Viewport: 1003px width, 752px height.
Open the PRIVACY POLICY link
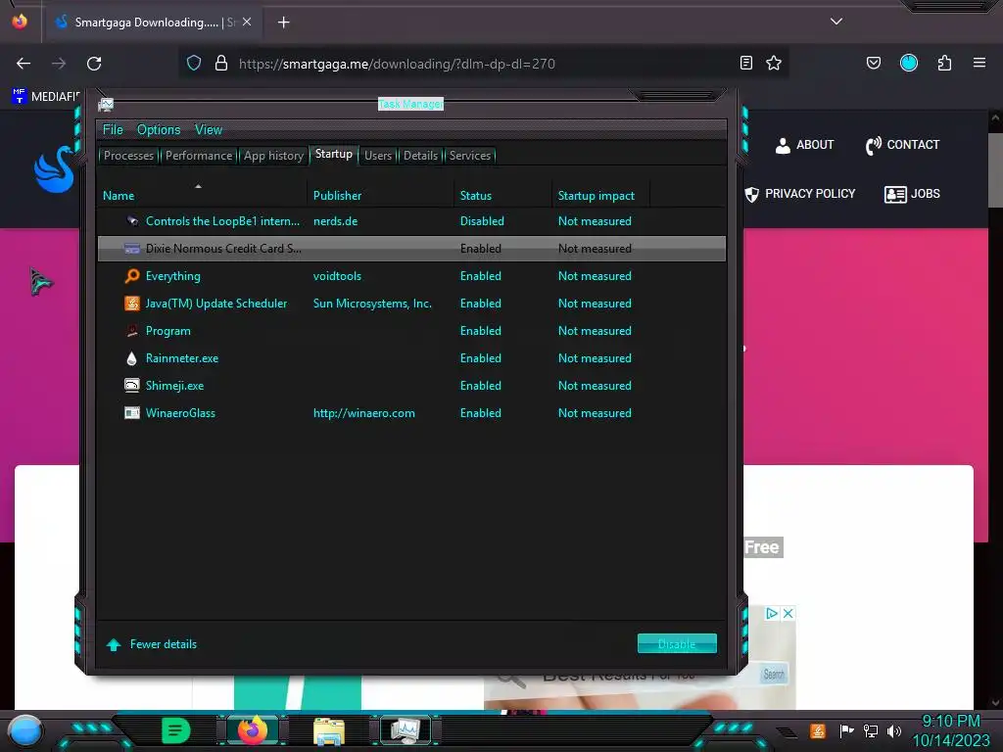800,194
